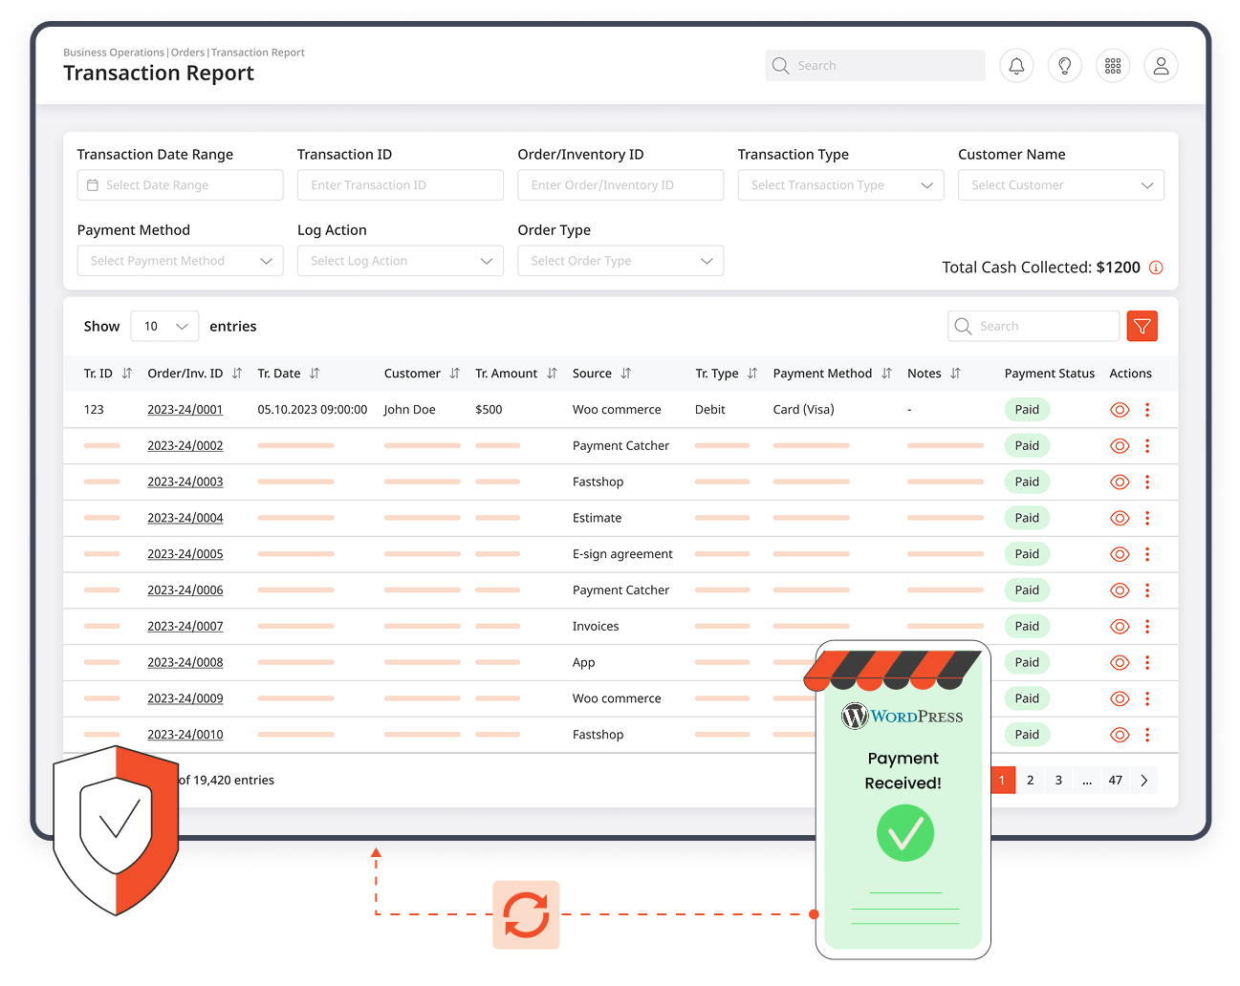Go to pagination page 3
The image size is (1240, 986).
click(x=1058, y=781)
